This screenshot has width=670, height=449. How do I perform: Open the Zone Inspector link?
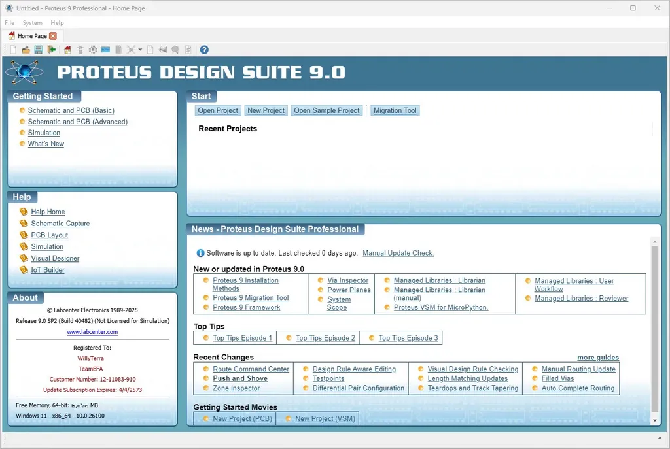[236, 388]
